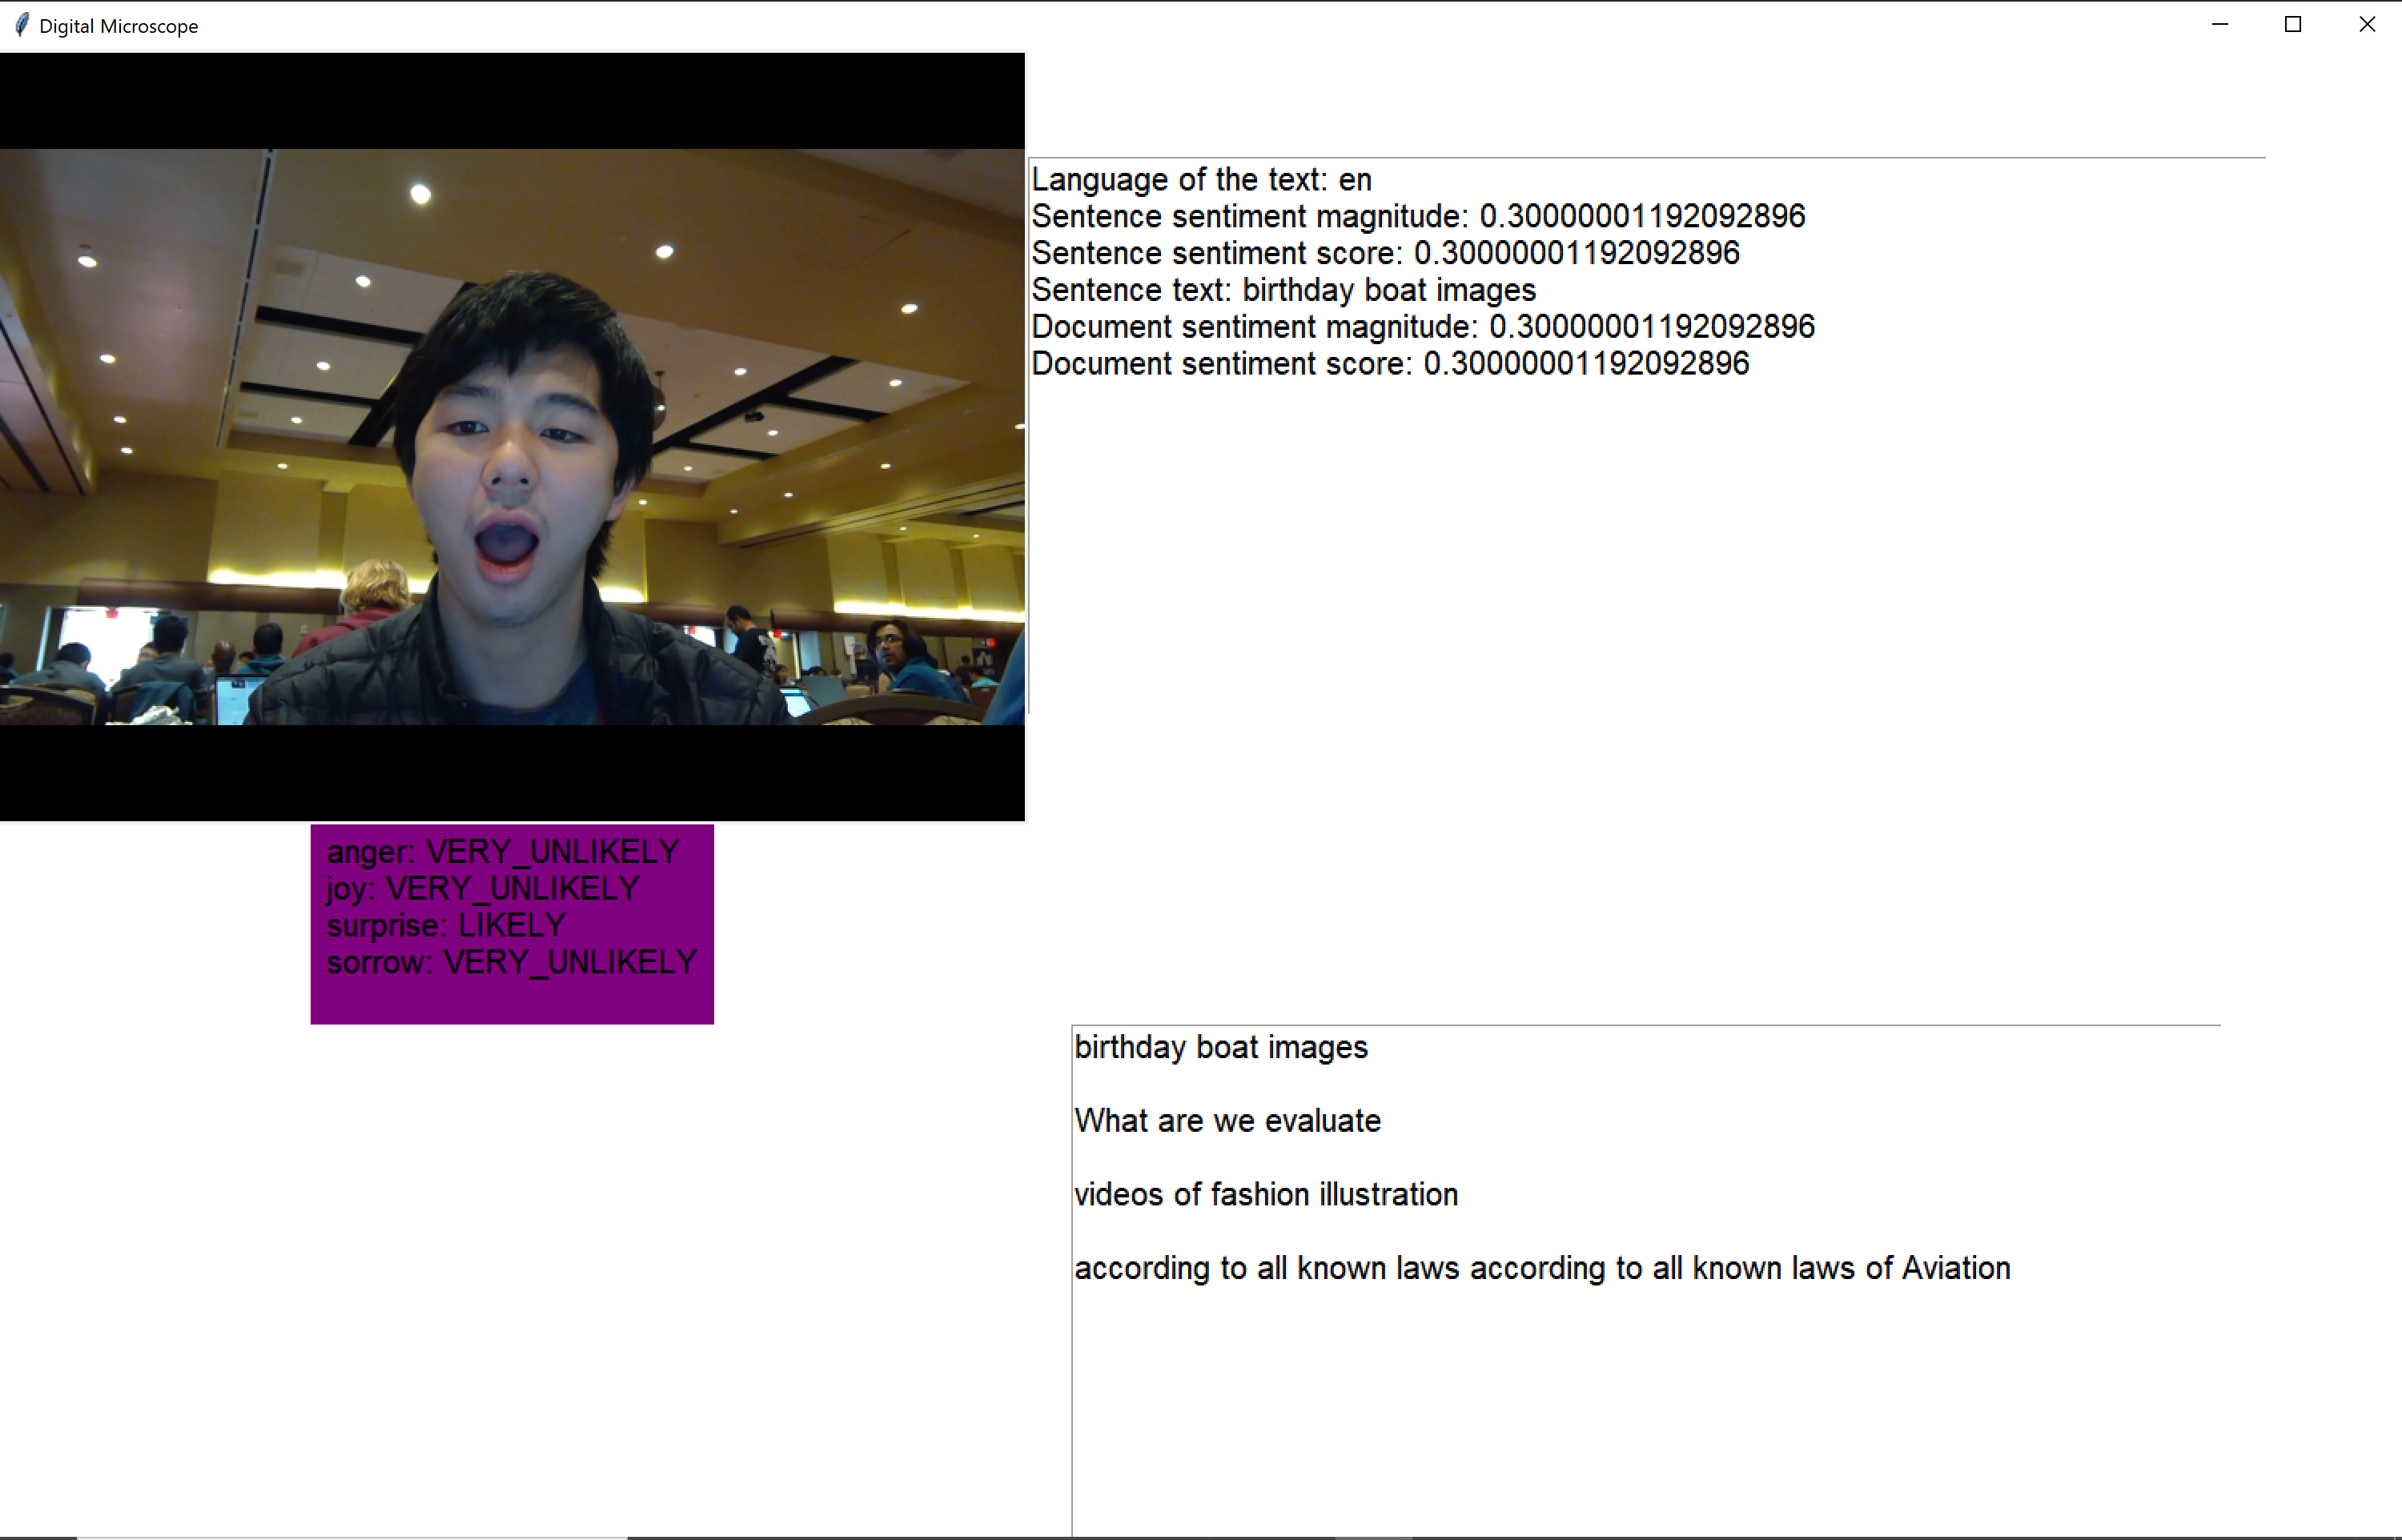Click 'birthday boat images' in transcript box
The width and height of the screenshot is (2402, 1540).
1220,1048
